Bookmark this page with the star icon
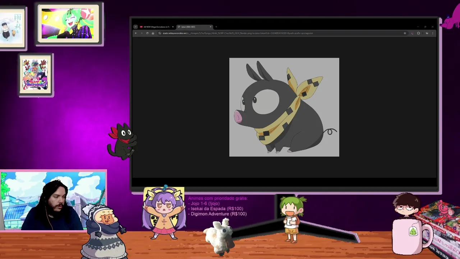 tap(405, 33)
